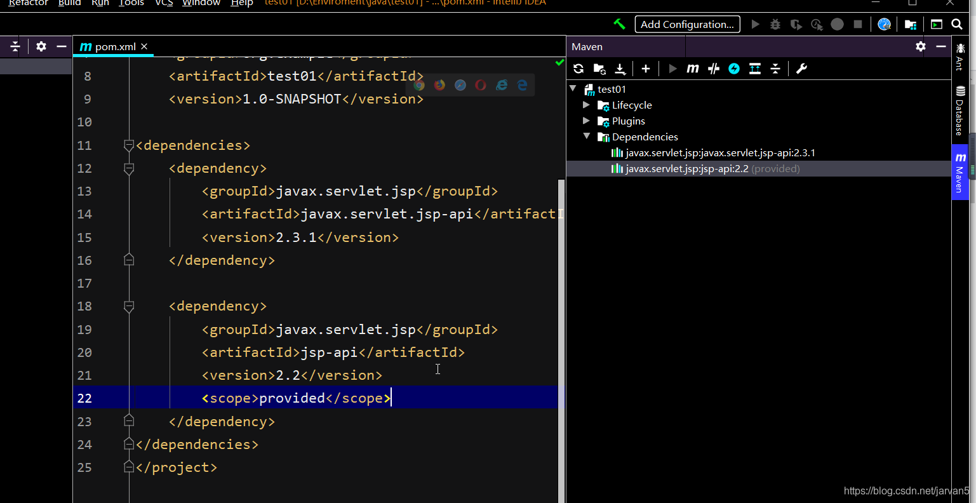Select jsp-api:2.2 (provided) dependency
The height and width of the screenshot is (503, 976).
pyautogui.click(x=705, y=168)
